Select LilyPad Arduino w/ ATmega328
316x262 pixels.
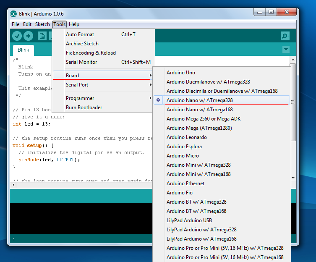pos(222,230)
